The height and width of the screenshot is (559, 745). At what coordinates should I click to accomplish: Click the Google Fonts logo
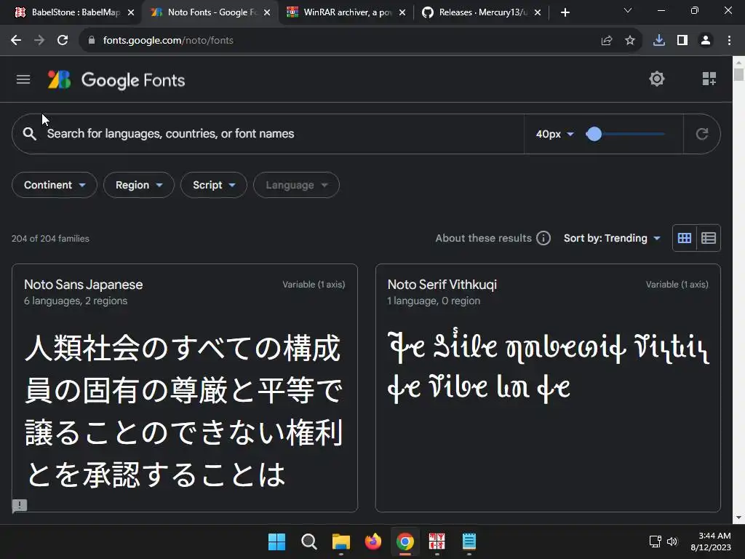tap(116, 80)
